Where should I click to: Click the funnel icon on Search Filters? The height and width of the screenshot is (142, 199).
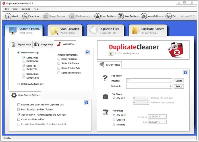[x=102, y=65]
